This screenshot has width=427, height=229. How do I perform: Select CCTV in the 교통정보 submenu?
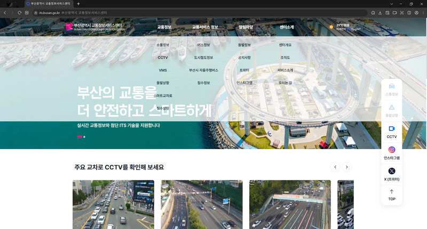163,58
